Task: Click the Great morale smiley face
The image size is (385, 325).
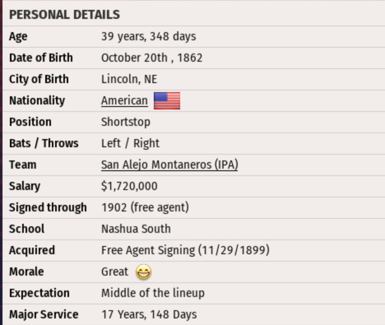Action: click(x=144, y=272)
